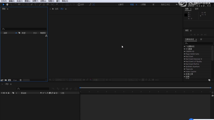This screenshot has height=120, width=214.
Task: Select the Zoom magnifier tool
Action: pos(11,4)
